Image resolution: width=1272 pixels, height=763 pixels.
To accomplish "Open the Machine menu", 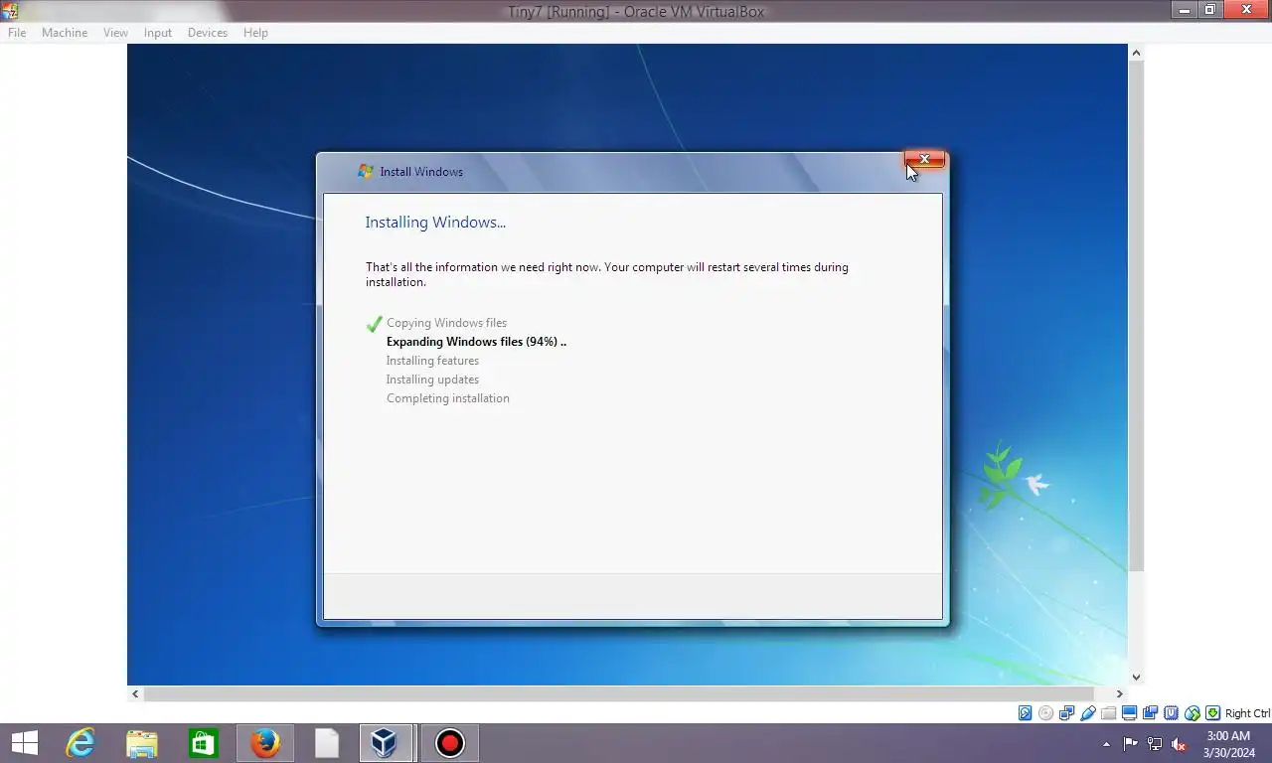I will [x=65, y=33].
